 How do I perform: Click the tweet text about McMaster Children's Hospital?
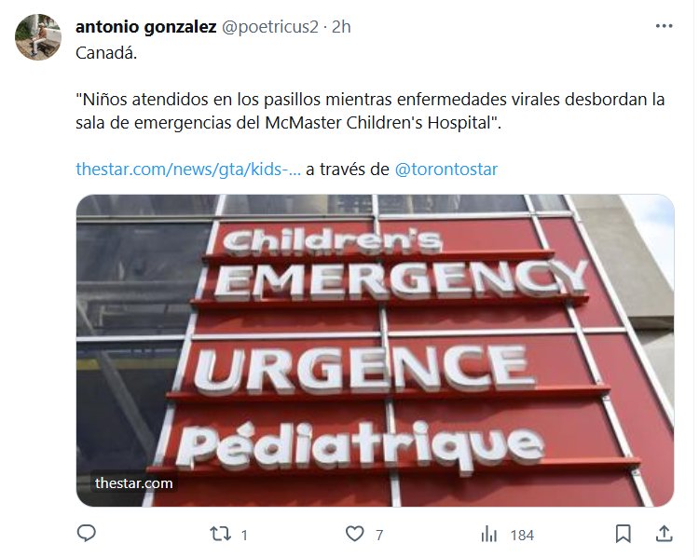coord(370,111)
